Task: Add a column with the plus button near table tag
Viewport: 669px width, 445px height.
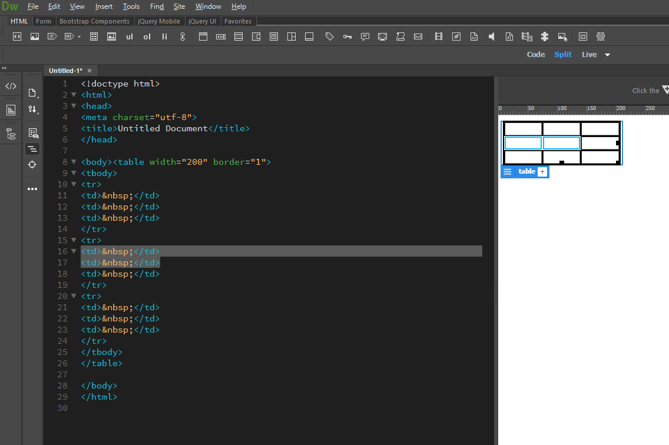Action: (542, 171)
